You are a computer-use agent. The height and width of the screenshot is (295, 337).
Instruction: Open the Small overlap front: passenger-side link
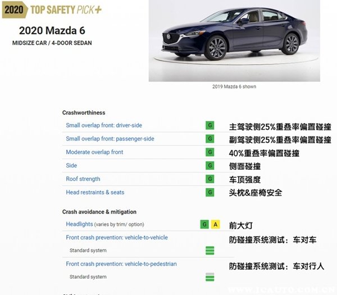(x=110, y=139)
